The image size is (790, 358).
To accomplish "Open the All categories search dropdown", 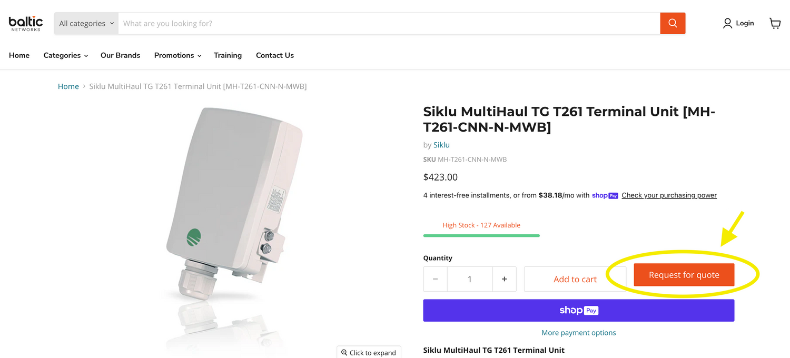I will coord(86,24).
